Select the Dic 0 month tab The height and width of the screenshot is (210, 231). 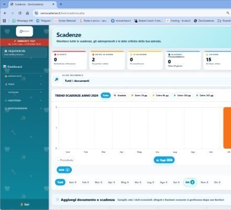pos(217,182)
